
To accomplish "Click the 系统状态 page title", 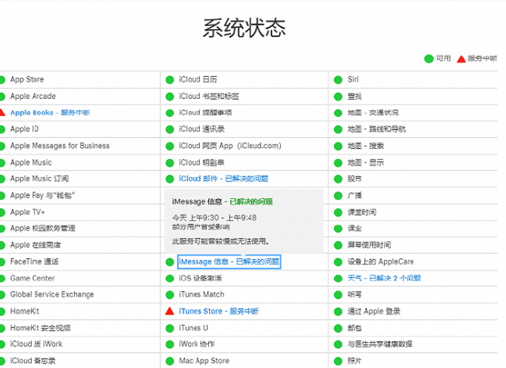I will point(244,28).
